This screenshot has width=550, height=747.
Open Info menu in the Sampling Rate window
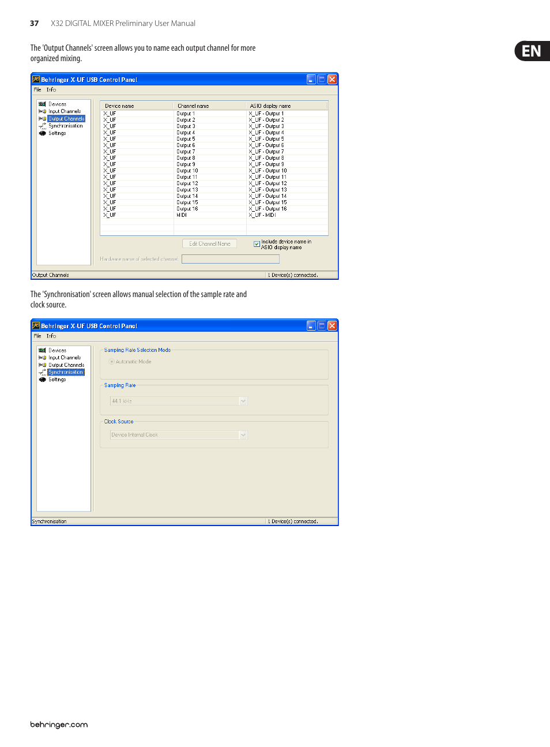point(51,336)
